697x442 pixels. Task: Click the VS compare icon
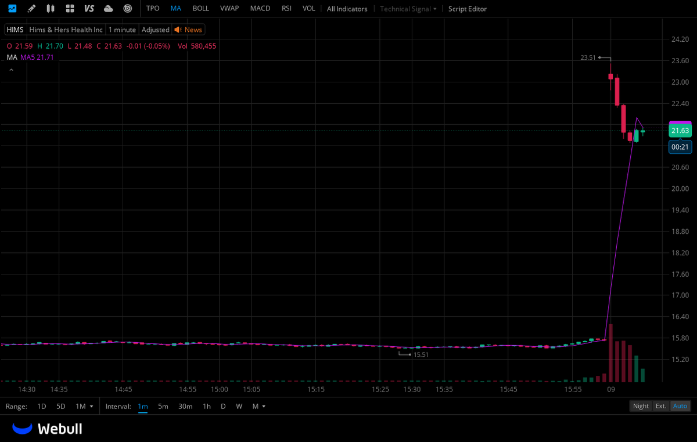pos(89,9)
